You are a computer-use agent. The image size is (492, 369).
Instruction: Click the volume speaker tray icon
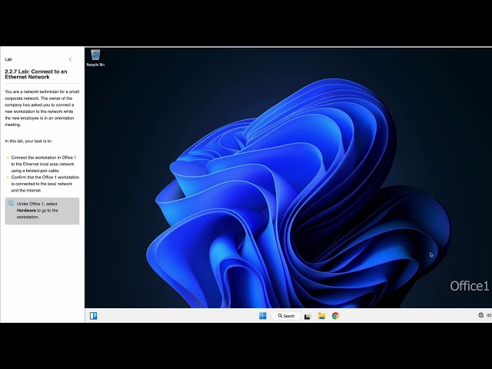click(489, 315)
